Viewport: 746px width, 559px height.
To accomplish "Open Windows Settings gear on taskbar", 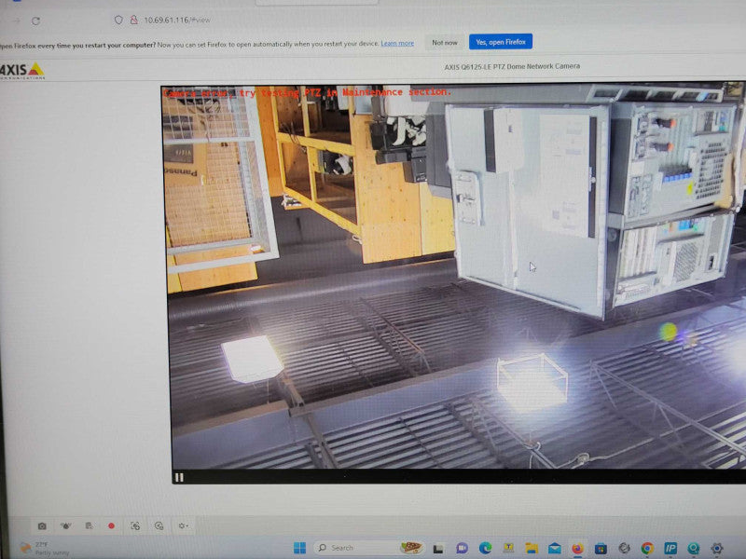I will tap(717, 549).
